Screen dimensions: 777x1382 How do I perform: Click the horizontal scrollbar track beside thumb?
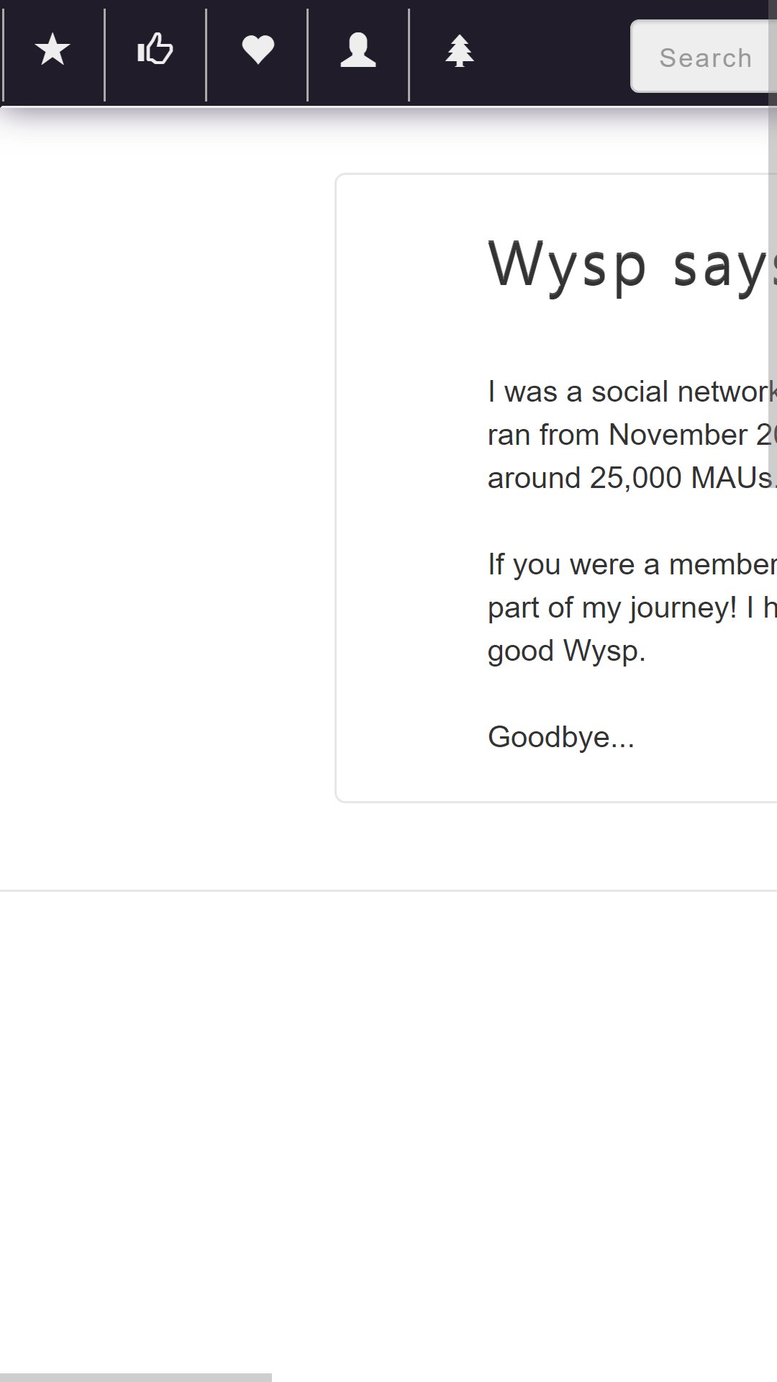pyautogui.click(x=518, y=1377)
